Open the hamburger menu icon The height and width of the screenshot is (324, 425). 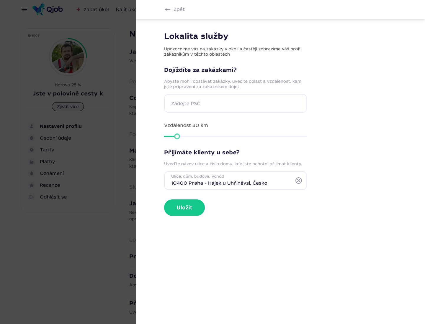click(x=24, y=9)
